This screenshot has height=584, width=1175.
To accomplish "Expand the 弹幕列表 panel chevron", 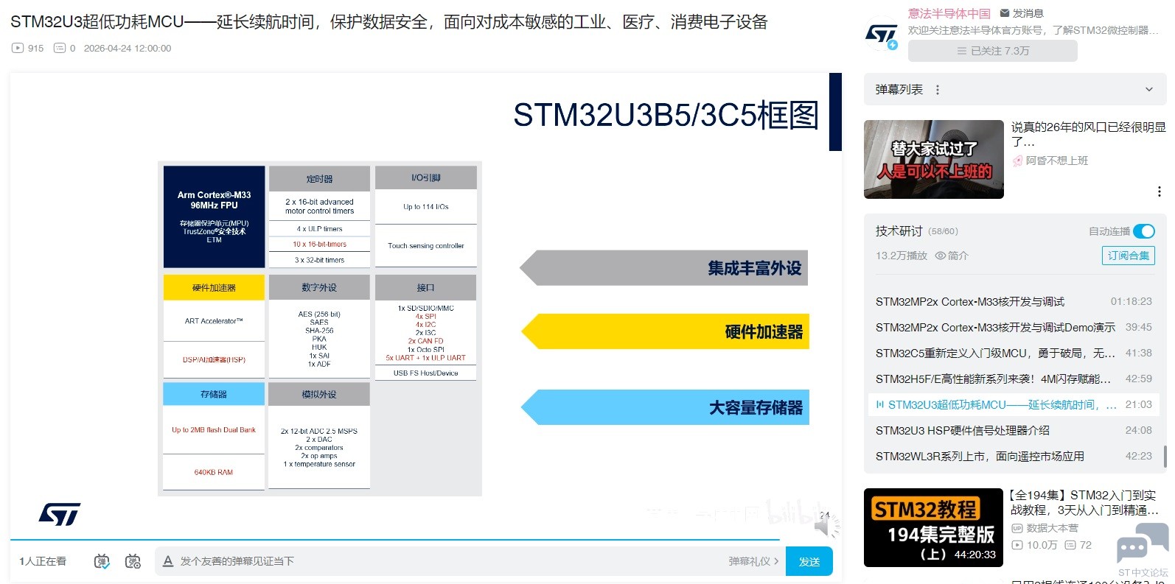I will point(1148,90).
